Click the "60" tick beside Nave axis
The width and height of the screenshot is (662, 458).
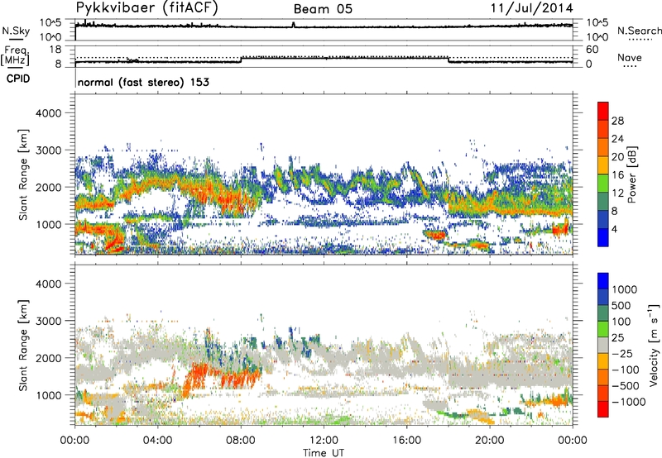coord(592,50)
